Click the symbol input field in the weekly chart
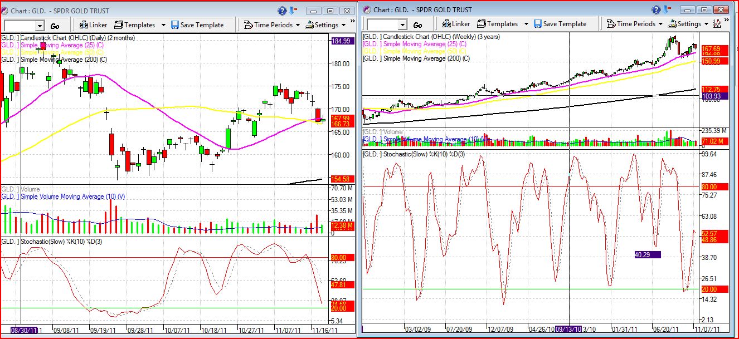The image size is (739, 339). pos(382,24)
